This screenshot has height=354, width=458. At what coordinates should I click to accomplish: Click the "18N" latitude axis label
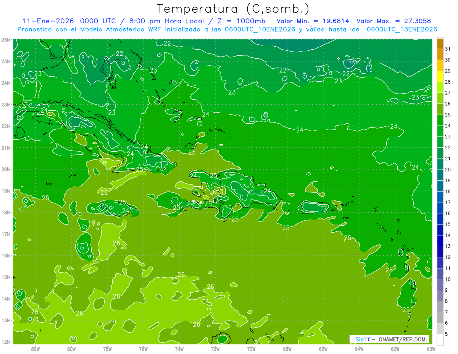5,212
